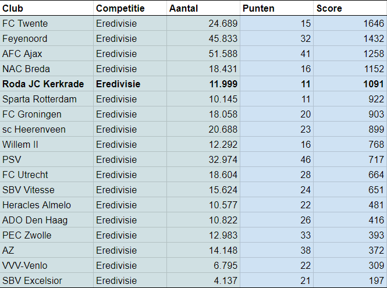Click the Feyenoord cell
Screen dimensions: 387x288
pos(47,38)
